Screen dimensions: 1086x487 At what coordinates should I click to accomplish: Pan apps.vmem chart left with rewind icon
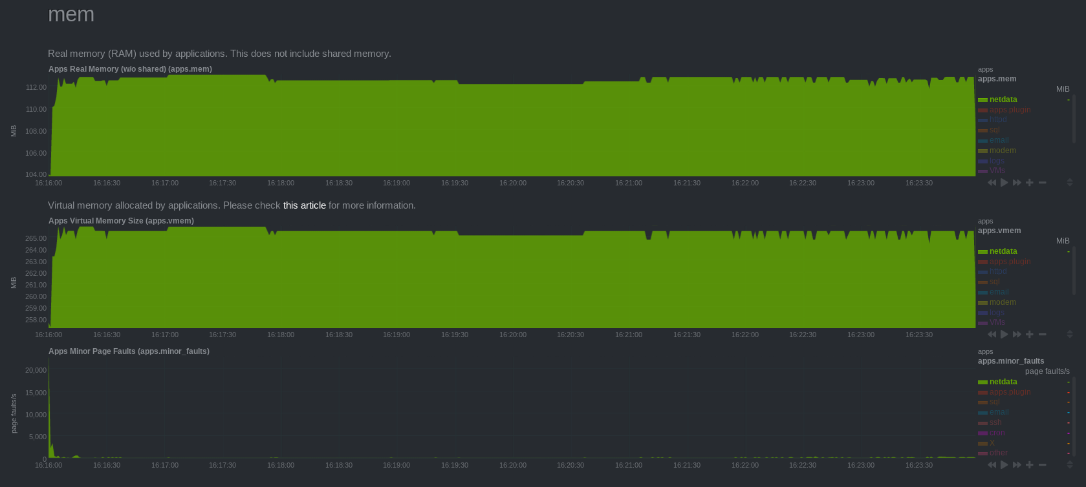click(x=992, y=335)
